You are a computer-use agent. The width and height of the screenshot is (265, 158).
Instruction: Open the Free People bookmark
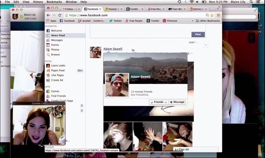(134, 21)
